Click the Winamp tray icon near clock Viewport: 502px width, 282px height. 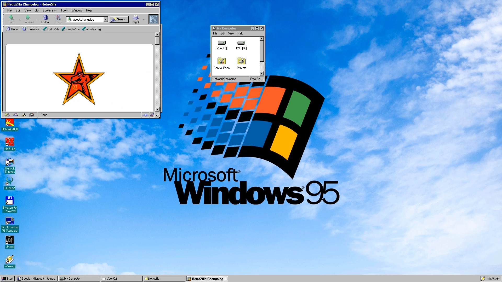click(483, 279)
